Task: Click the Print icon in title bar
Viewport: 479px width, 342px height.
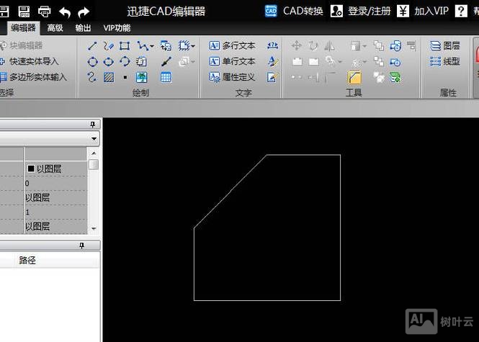Action: point(44,11)
